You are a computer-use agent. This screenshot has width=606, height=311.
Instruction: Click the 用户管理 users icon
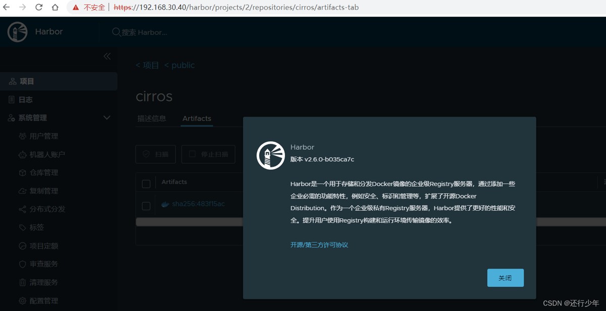pos(22,136)
